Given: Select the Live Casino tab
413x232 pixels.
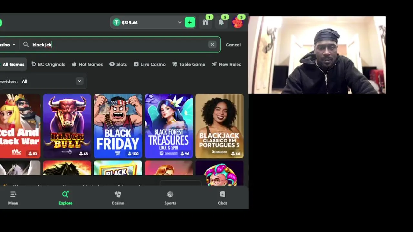Looking at the screenshot, I should click(149, 64).
